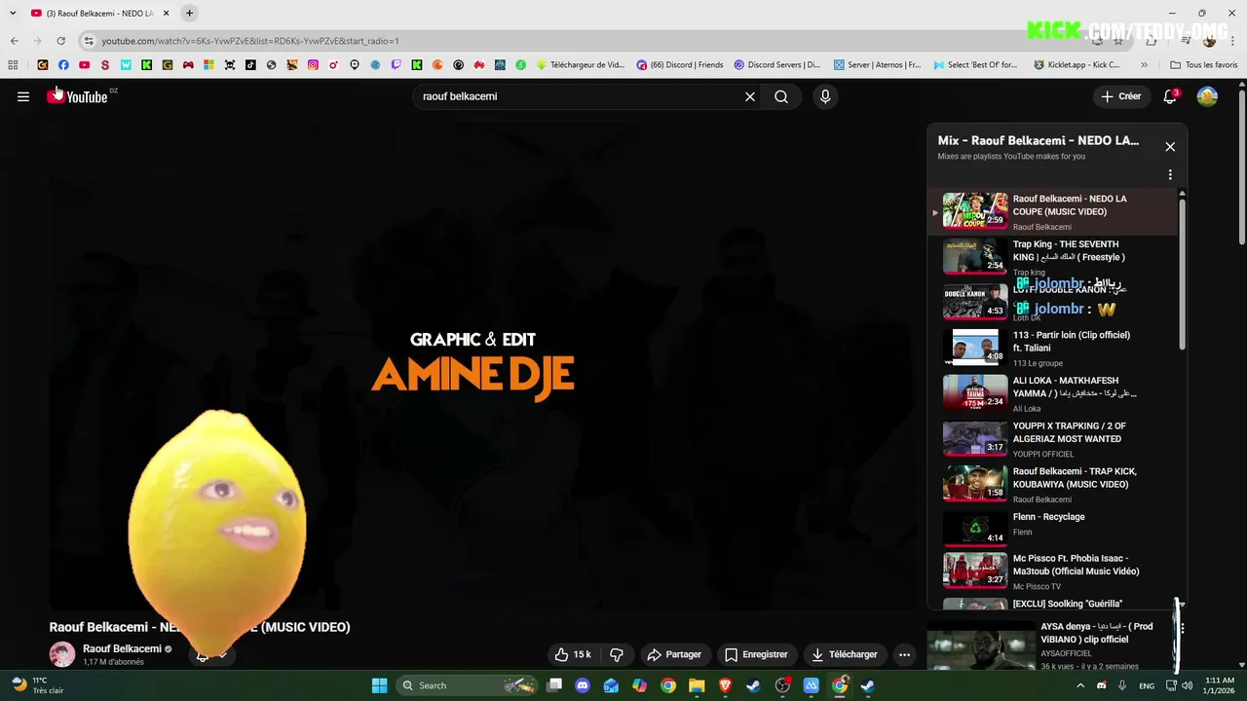Image resolution: width=1247 pixels, height=701 pixels.
Task: Open the Instagram bookmark icon
Action: (x=313, y=65)
